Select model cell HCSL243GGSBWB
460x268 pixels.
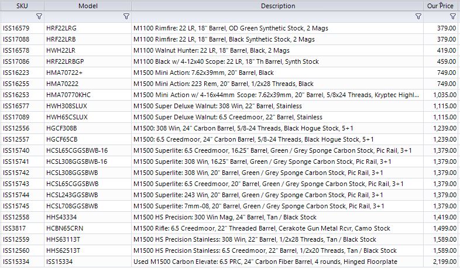pos(88,195)
